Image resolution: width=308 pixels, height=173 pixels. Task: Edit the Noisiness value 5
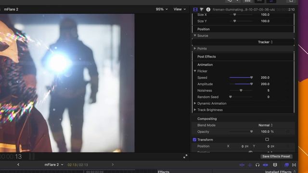[269, 90]
